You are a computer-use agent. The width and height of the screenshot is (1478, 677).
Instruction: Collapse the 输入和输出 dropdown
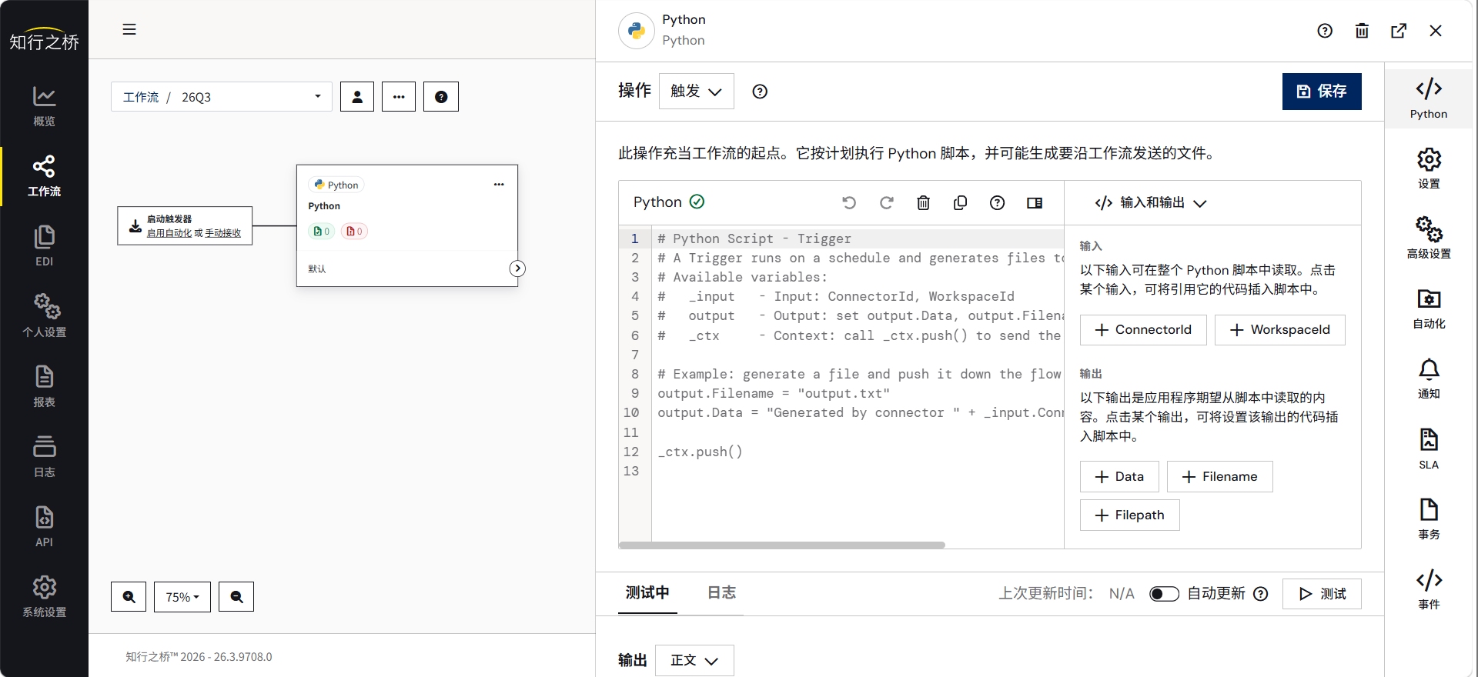(1150, 202)
